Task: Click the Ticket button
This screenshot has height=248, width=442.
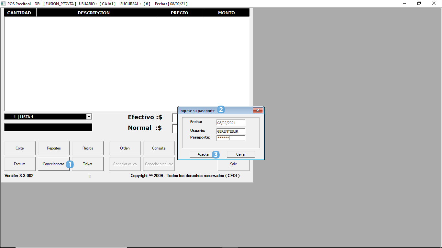Action: point(88,164)
